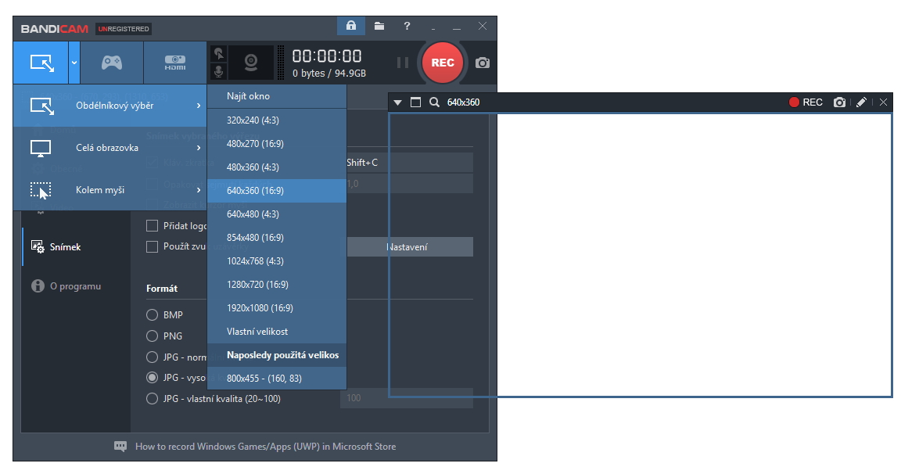Choose Vlastní velikost option
Screen dimensions: 919x474
pyautogui.click(x=277, y=331)
